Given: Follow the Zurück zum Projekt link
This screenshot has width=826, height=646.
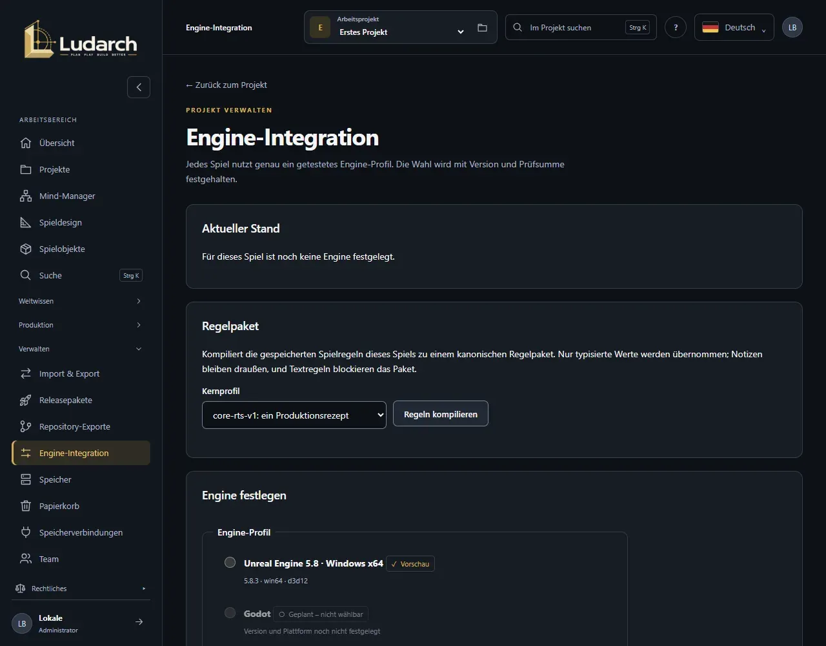Looking at the screenshot, I should click(x=227, y=85).
